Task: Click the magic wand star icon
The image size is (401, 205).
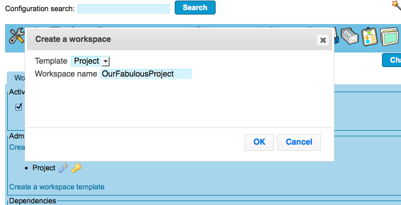Action: [397, 4]
